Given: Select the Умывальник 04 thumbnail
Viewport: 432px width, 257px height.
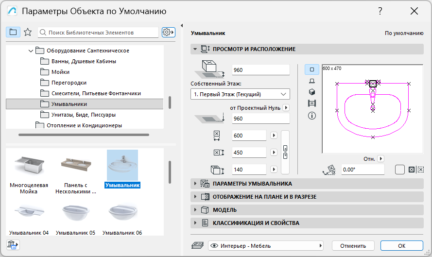Looking at the screenshot, I should click(x=29, y=220).
